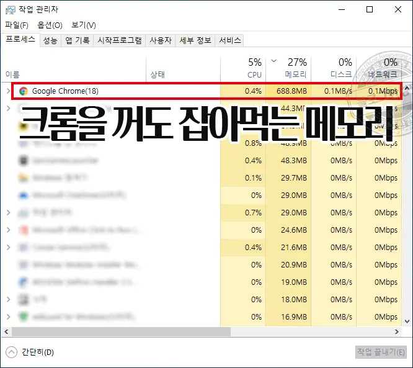Open the 파일(F) menu

click(x=17, y=25)
